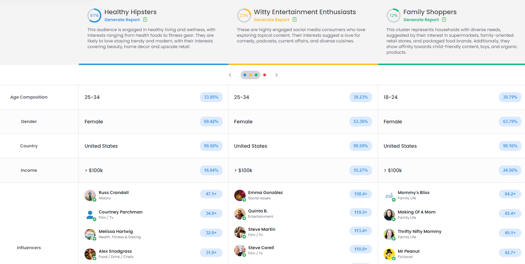Image resolution: width=525 pixels, height=264 pixels.
Task: Click the Witty Entertainment Enthusiasts report icon
Action: tap(295, 20)
